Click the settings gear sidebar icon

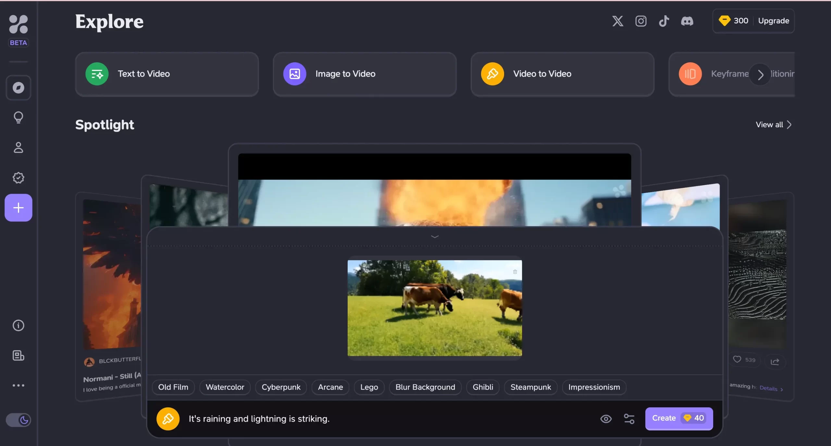pos(18,177)
